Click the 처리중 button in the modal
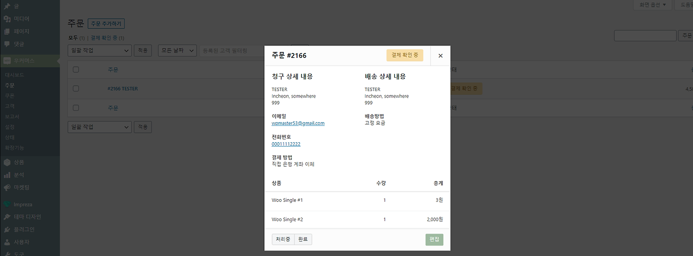Screen dimensions: 693x256 click(x=283, y=239)
